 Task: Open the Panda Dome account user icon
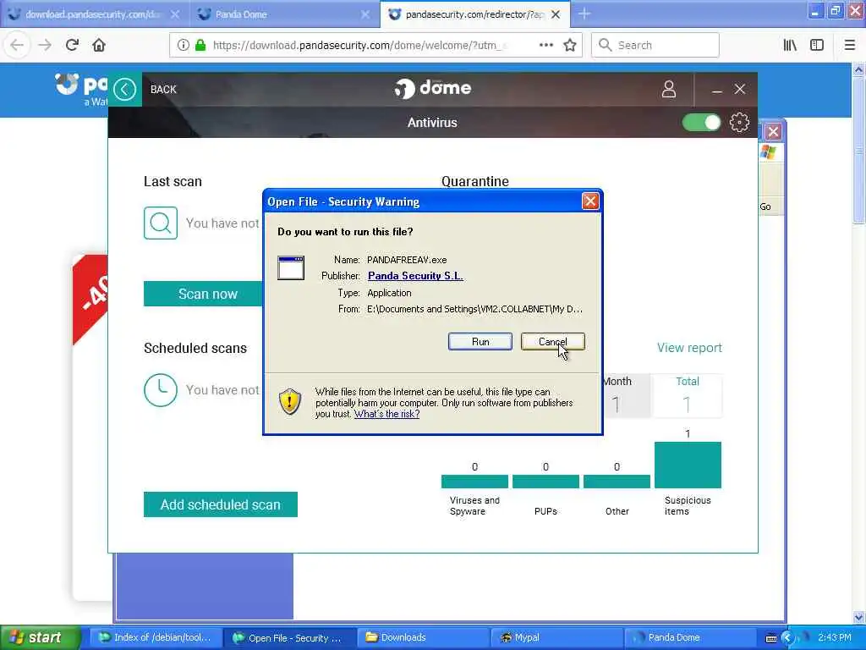[669, 89]
